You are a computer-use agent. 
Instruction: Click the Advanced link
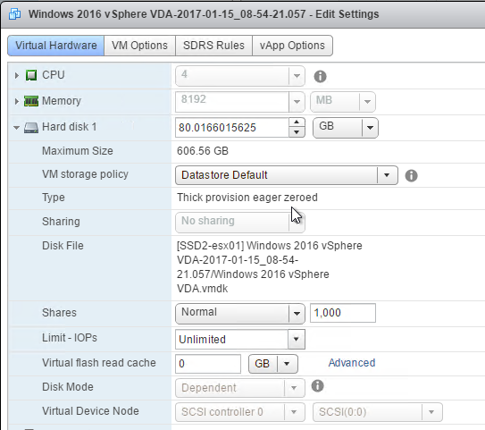point(352,363)
